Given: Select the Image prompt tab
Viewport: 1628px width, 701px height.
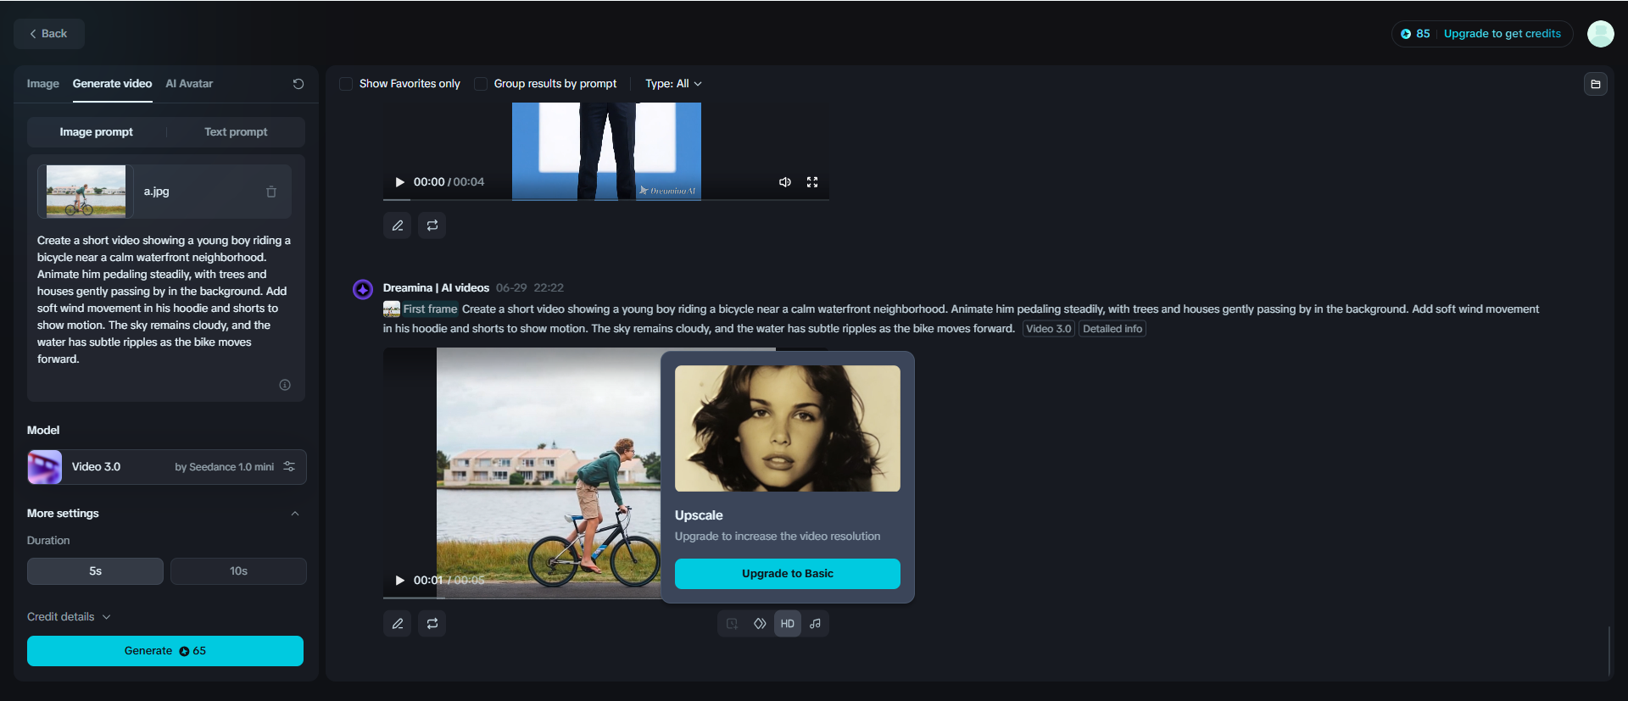Looking at the screenshot, I should coord(97,132).
